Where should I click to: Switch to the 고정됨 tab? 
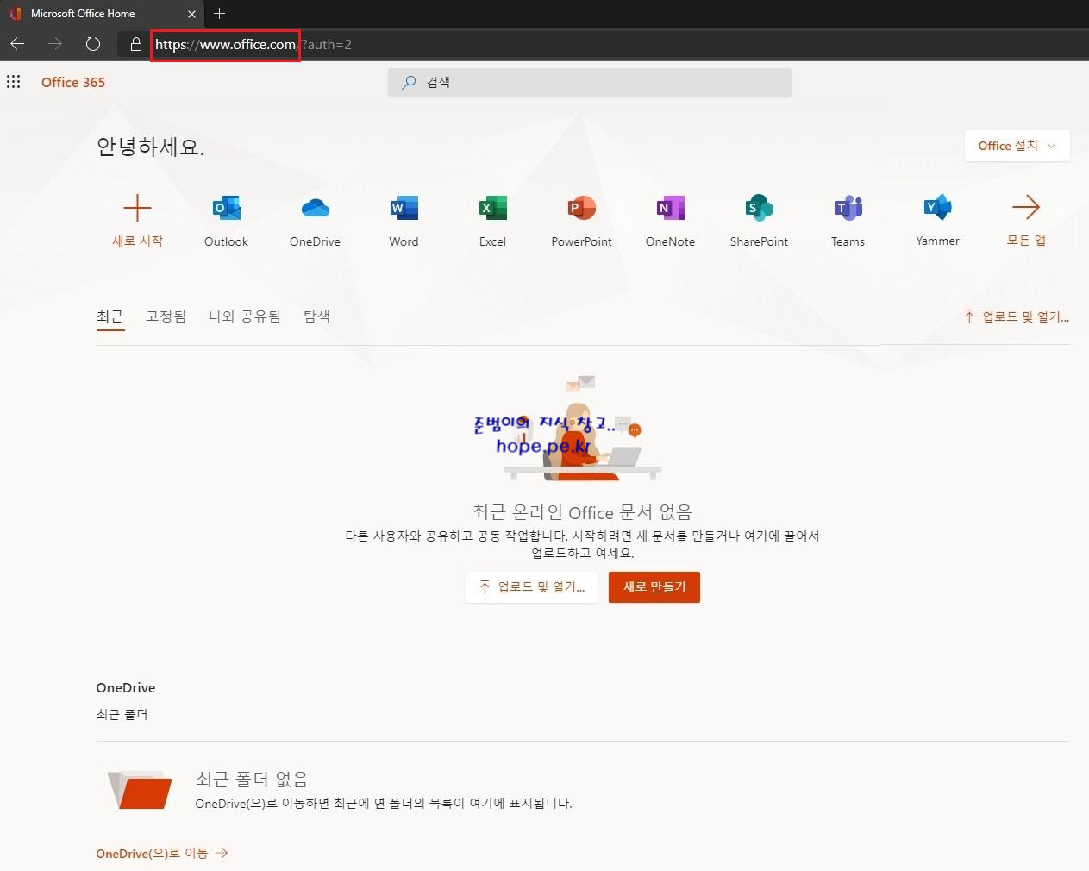pyautogui.click(x=166, y=316)
